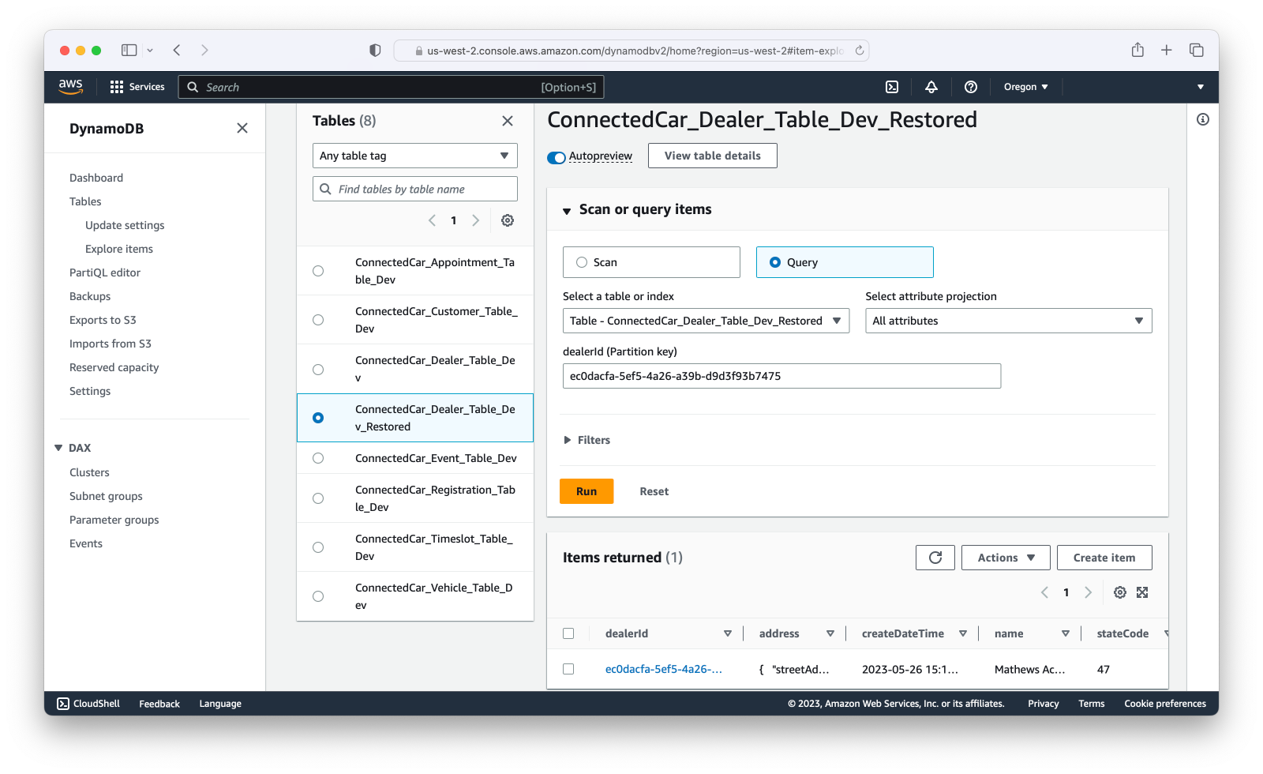Click the dealerId partition key field
The image size is (1263, 774).
[x=781, y=376]
